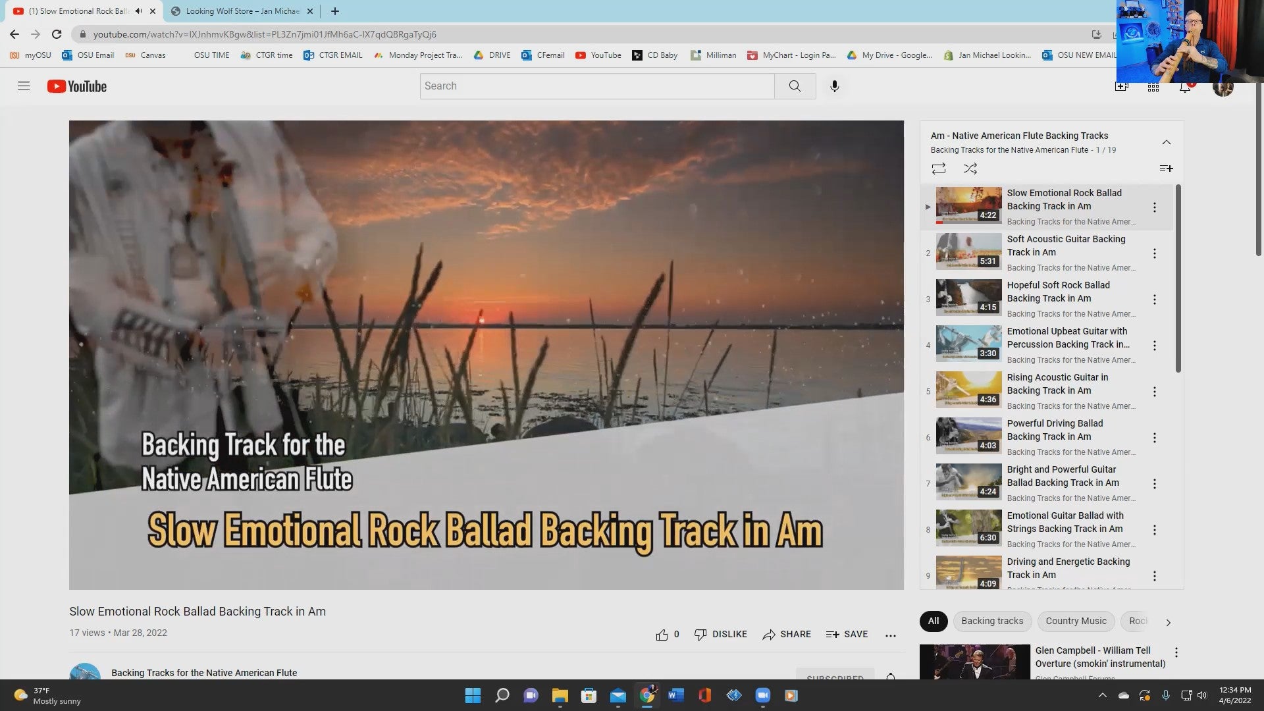Click the search magnifier button

pyautogui.click(x=795, y=86)
